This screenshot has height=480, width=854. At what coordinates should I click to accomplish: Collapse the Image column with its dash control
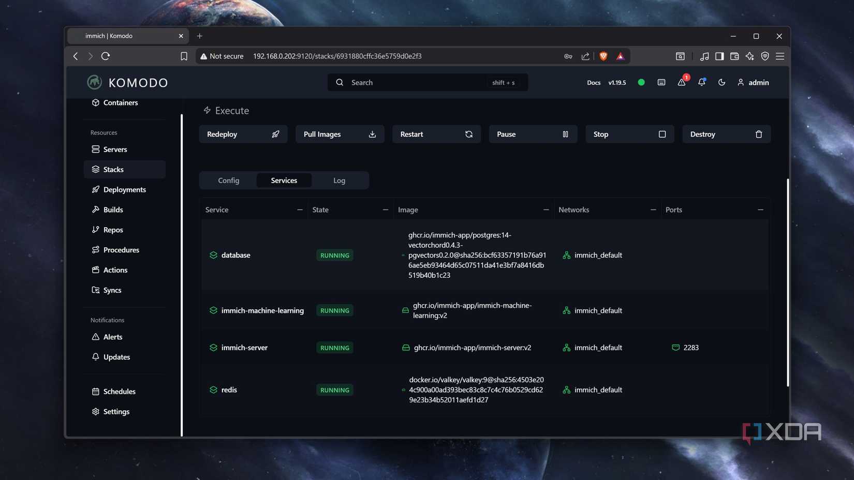(x=546, y=209)
